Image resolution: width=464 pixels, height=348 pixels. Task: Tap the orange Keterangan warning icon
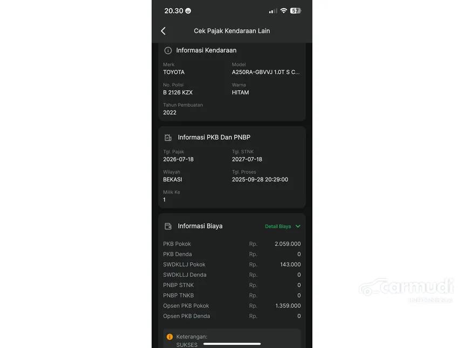[x=169, y=337]
